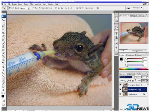
Task: Open the Filter menu
Action: (x=32, y=4)
